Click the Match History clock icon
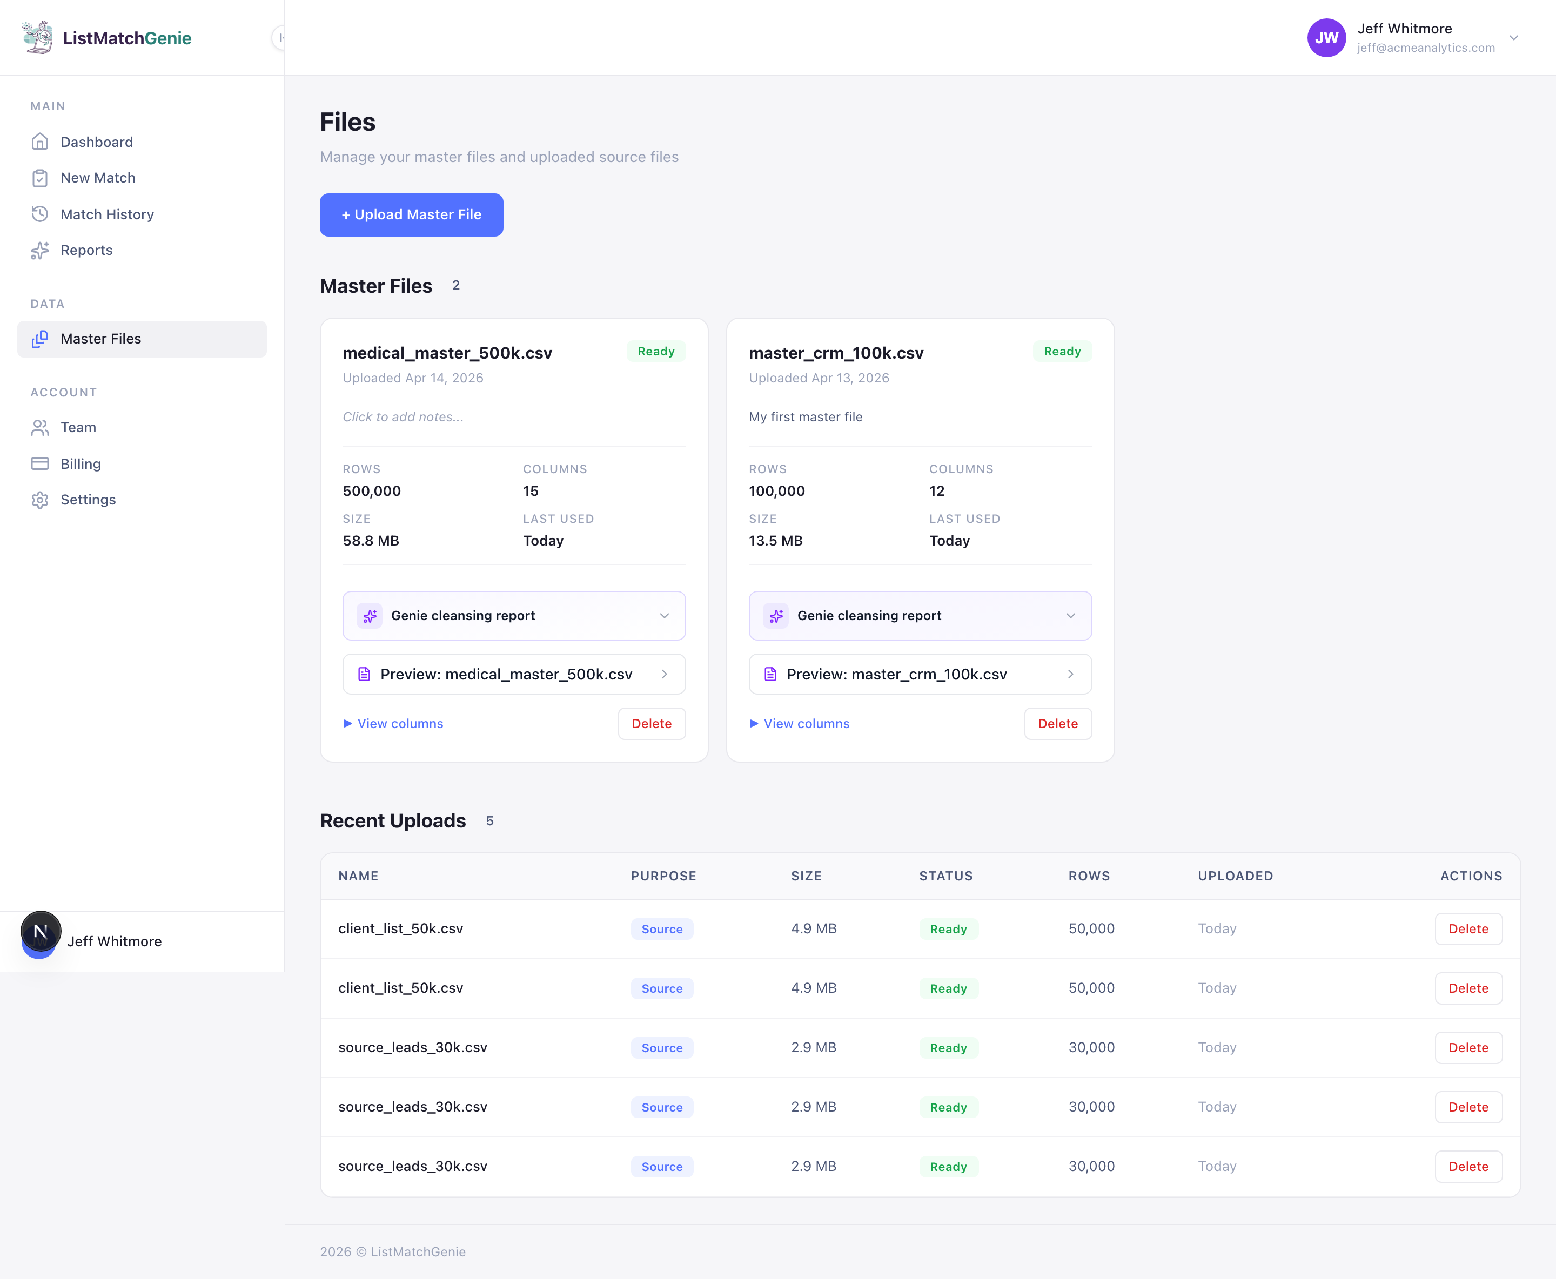 point(40,214)
